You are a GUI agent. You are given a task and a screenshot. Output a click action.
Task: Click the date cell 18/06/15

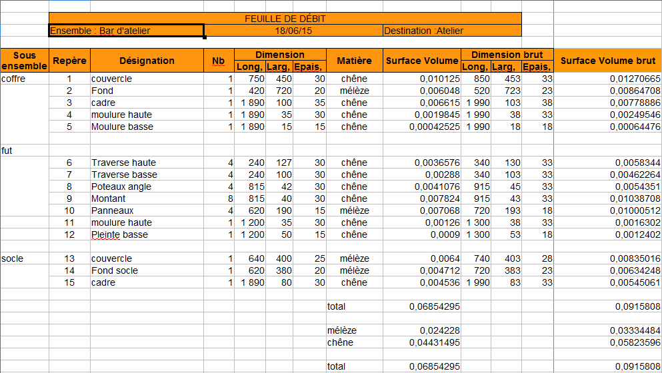coord(293,31)
